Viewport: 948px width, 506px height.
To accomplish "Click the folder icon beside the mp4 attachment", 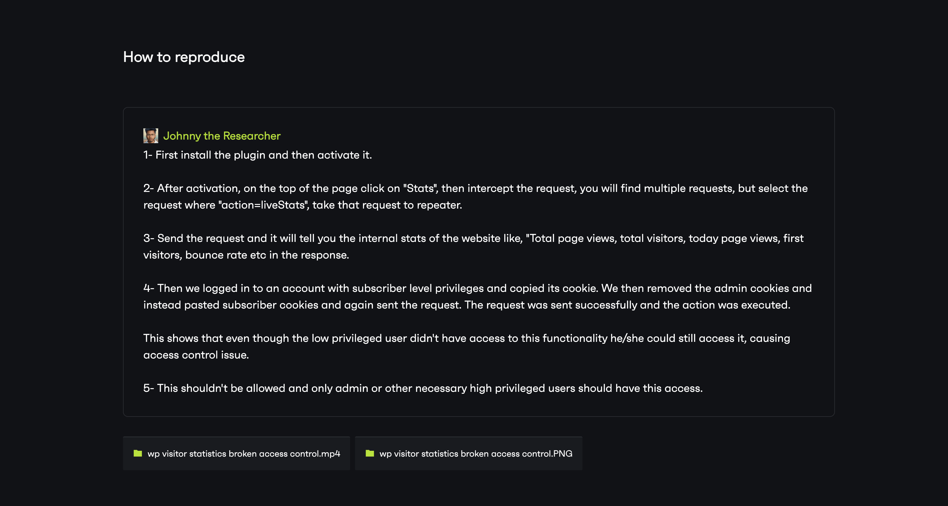I will 138,453.
